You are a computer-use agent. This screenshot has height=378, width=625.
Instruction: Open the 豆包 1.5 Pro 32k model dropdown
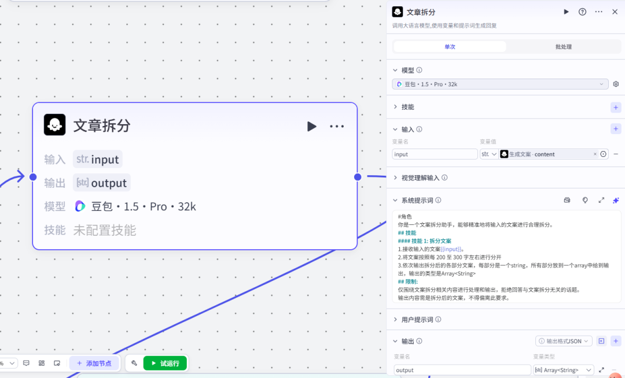500,84
